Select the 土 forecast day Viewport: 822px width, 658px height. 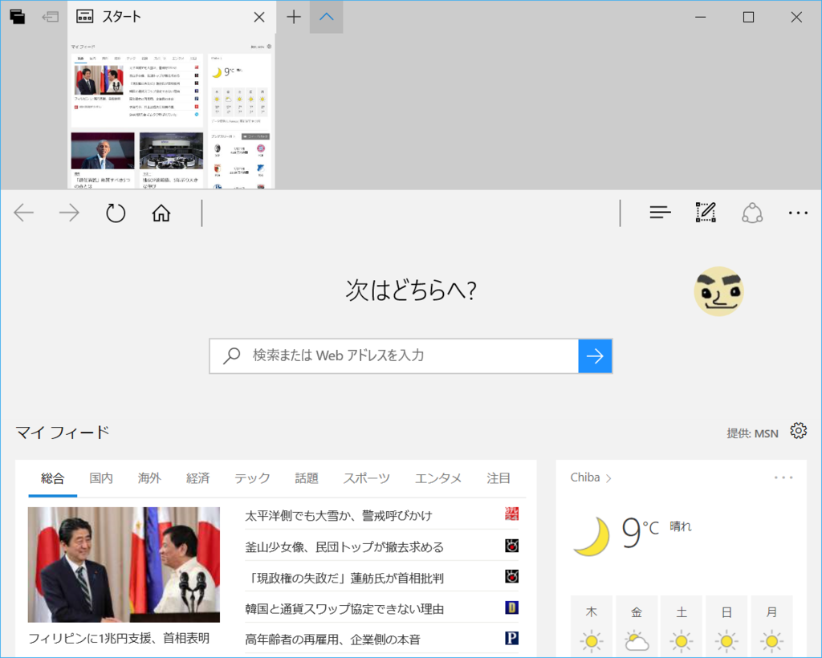click(682, 626)
